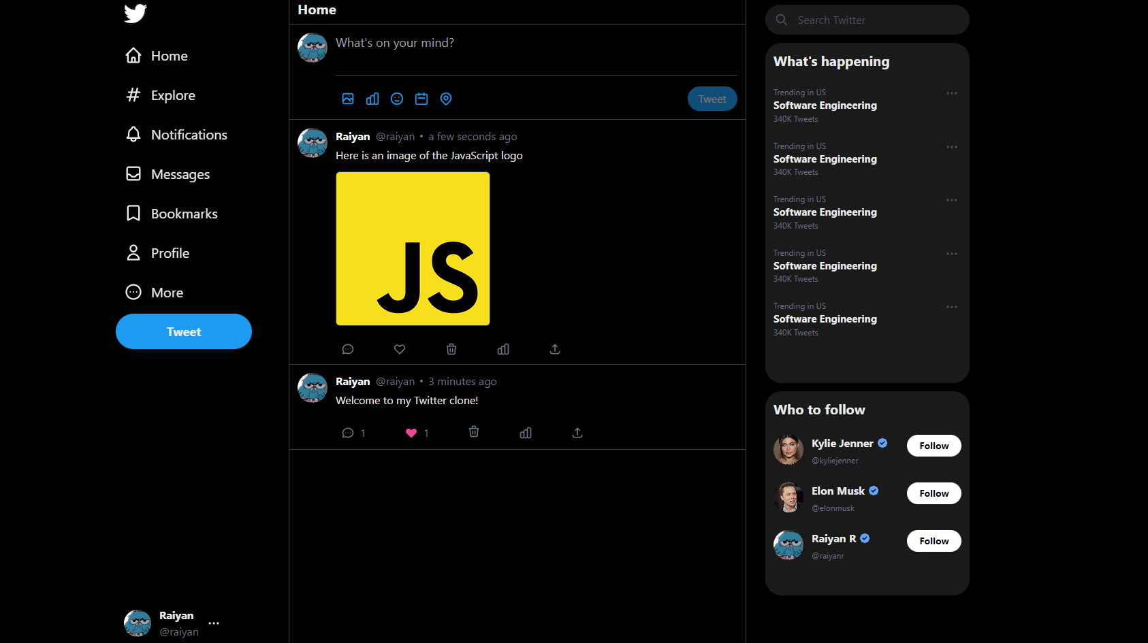Open options for the fourth trending topic
The height and width of the screenshot is (643, 1148).
952,254
